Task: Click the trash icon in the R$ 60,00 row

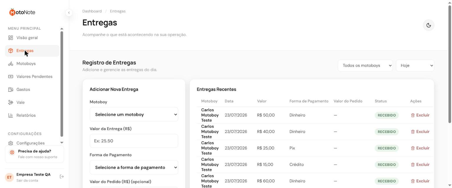Action: pos(413,181)
